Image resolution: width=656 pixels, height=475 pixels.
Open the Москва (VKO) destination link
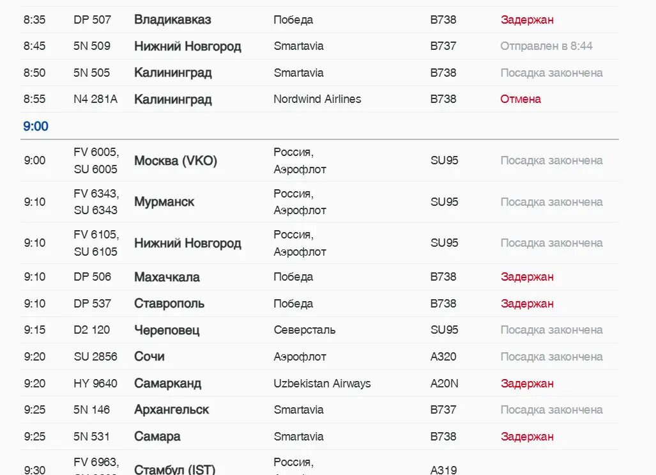click(x=175, y=161)
